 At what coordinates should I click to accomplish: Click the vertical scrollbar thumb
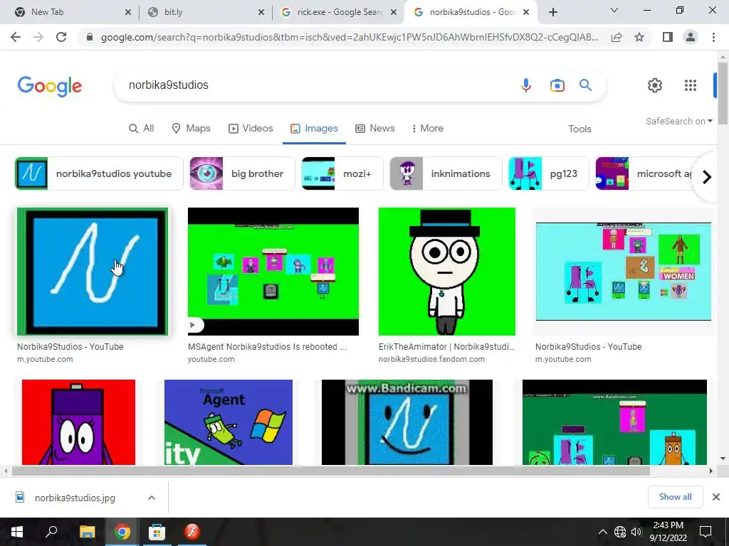(723, 93)
